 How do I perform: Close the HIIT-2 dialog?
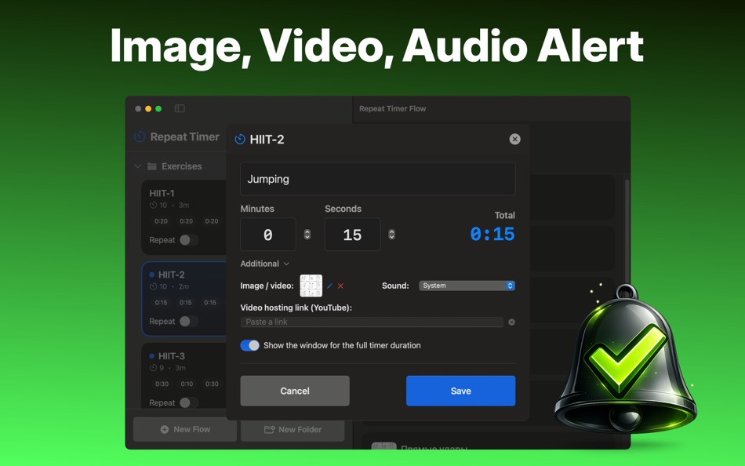514,139
